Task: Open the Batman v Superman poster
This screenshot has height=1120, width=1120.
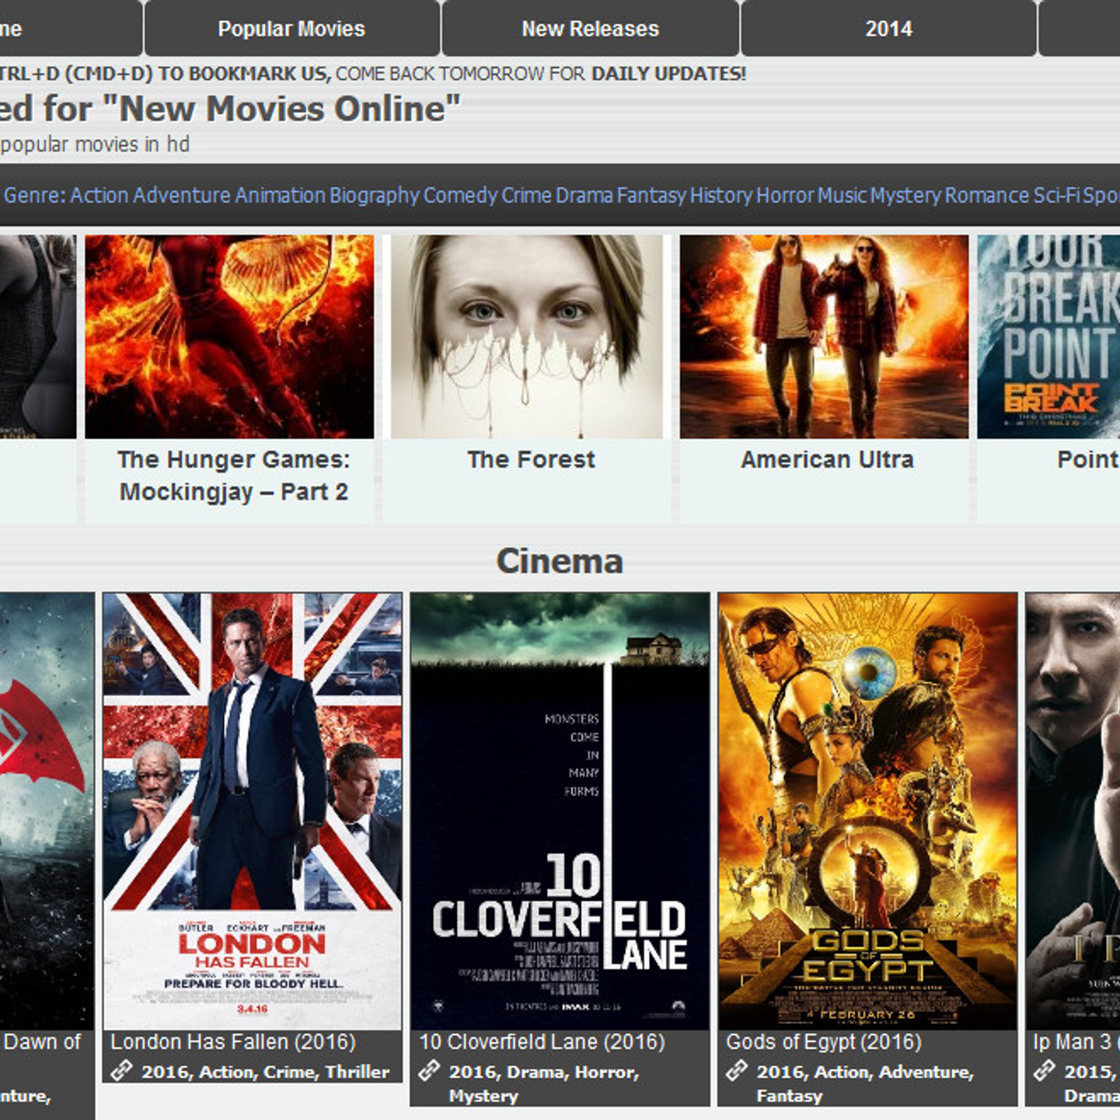Action: [47, 811]
